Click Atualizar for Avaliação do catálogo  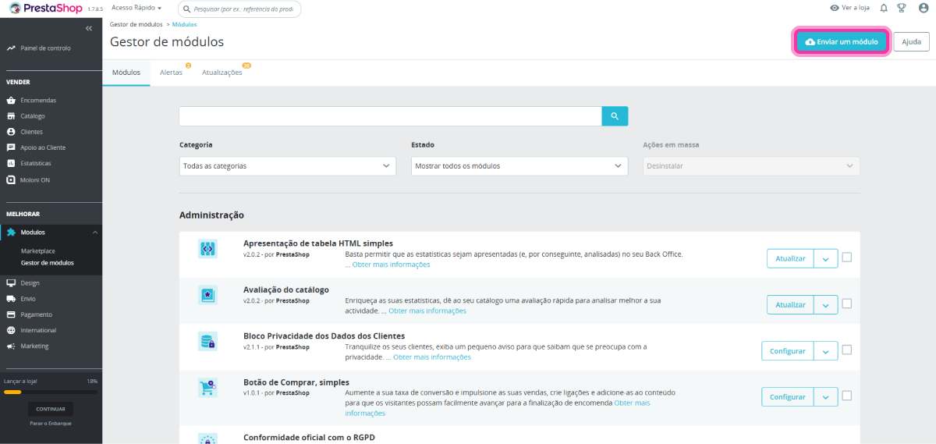(790, 305)
